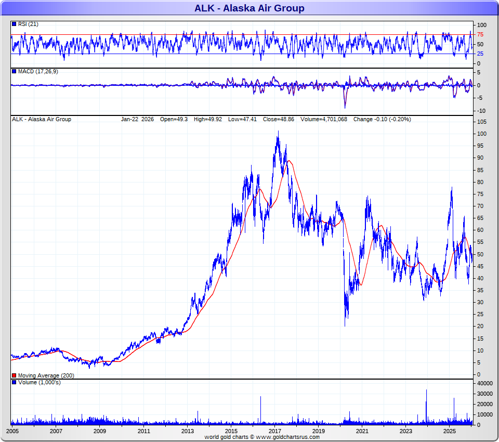The width and height of the screenshot is (499, 442).
Task: Click the 'Volume (1,000's)' label
Action: pyautogui.click(x=39, y=382)
